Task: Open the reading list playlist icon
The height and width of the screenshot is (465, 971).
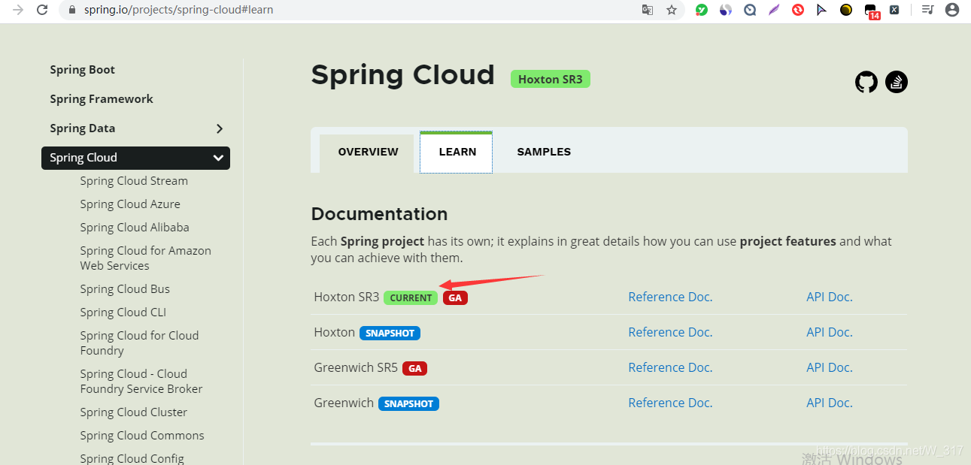Action: pyautogui.click(x=927, y=10)
